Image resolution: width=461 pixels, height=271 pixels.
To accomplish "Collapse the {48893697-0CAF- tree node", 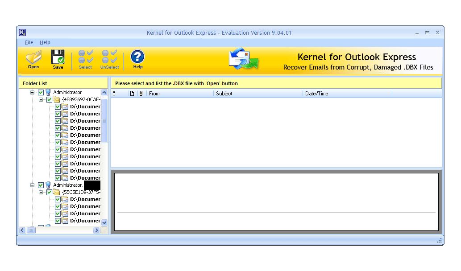I will point(41,99).
